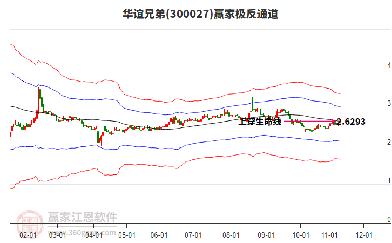Click the tall red candlestick spike in mid-February
Screen dimensions: 392x243
[38, 100]
